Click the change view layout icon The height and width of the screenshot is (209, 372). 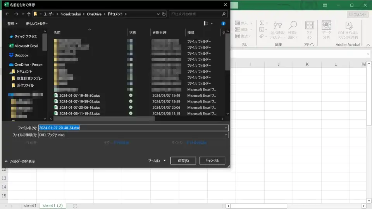pyautogui.click(x=206, y=24)
